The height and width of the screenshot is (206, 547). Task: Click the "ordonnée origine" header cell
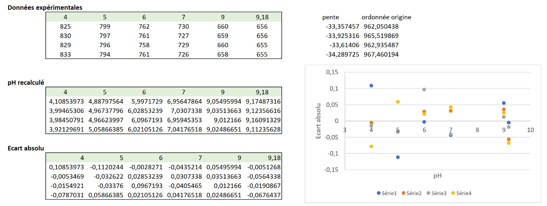(386, 17)
